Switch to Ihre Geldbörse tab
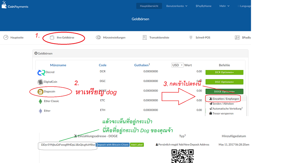 coord(62,38)
